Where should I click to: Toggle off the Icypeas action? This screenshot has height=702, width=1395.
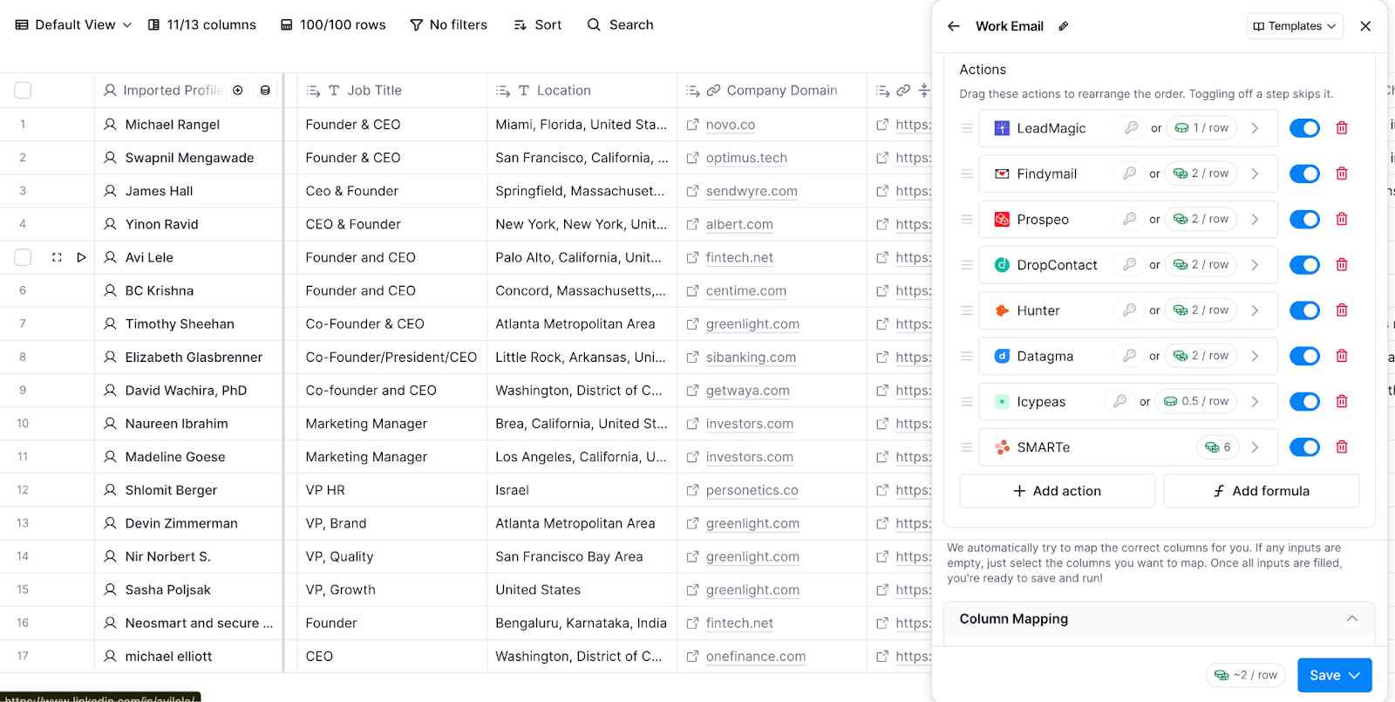point(1304,401)
